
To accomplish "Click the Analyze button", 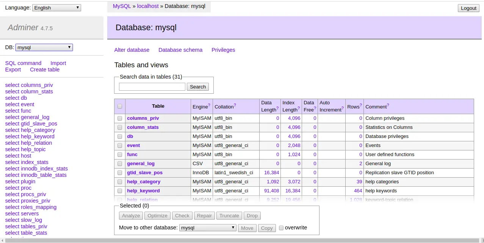I will [x=131, y=216].
